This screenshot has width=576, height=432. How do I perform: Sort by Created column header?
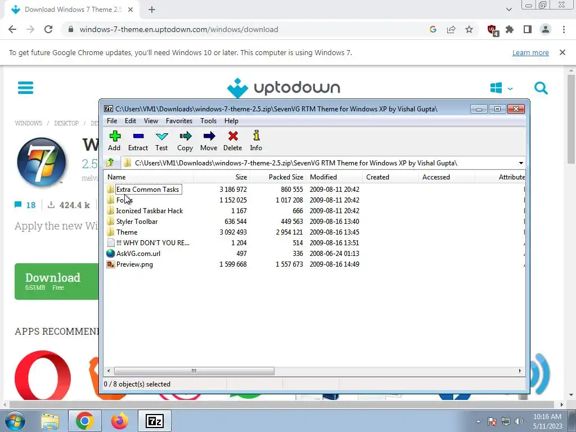(x=390, y=177)
